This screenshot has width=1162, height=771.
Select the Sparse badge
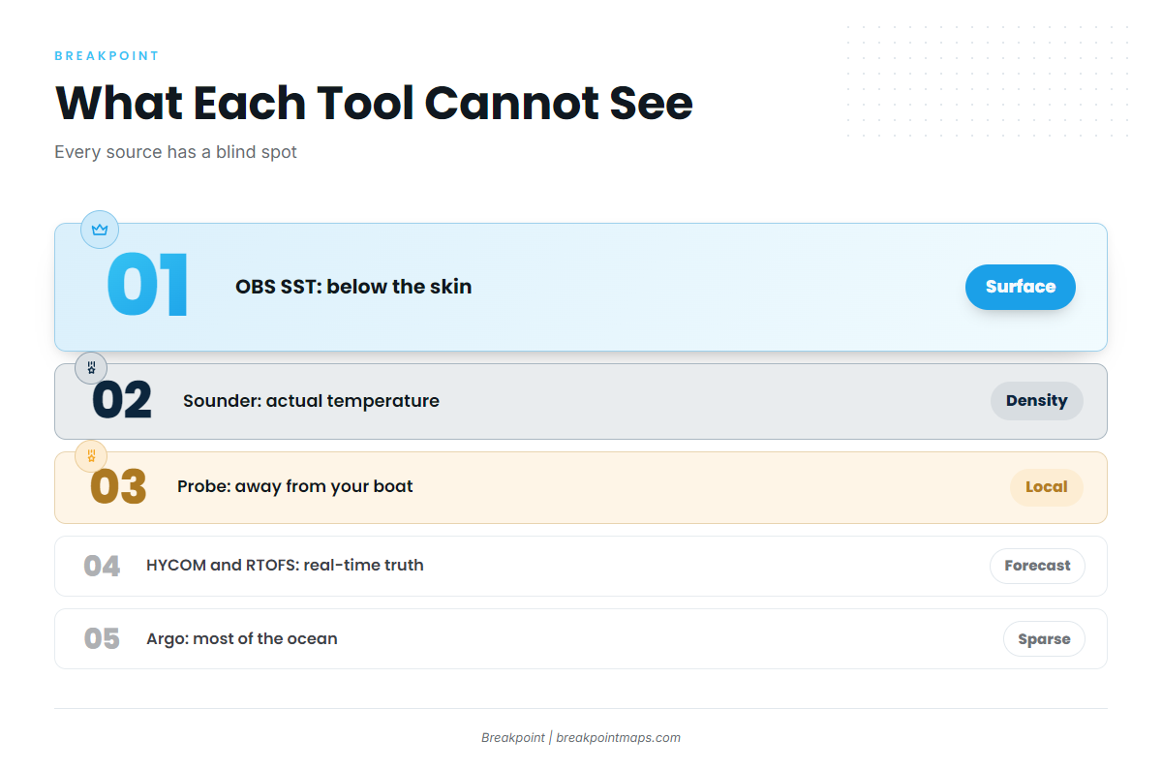[1044, 639]
